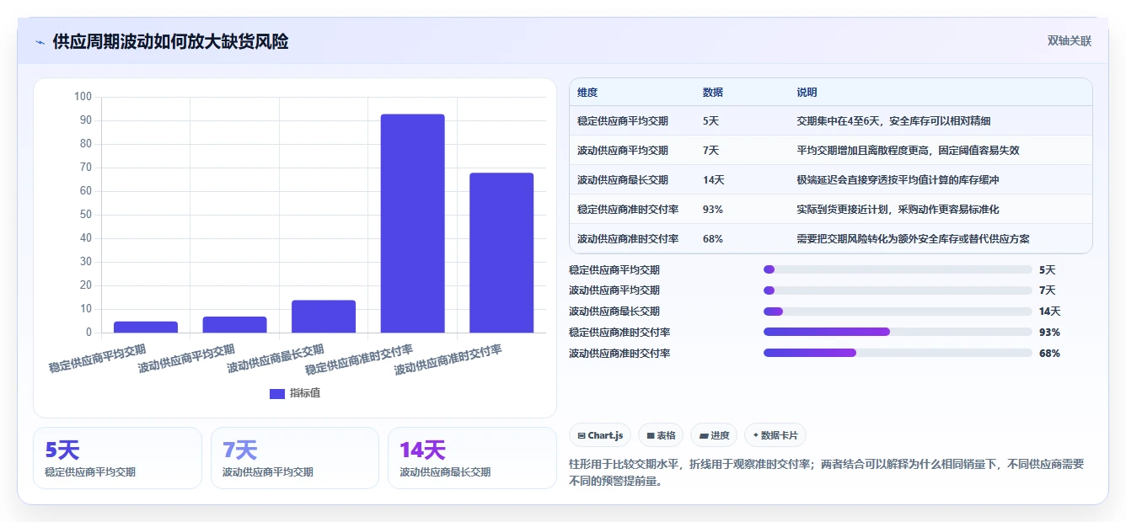The width and height of the screenshot is (1126, 522).
Task: Select table cell 波动供应商平均交期 in the 维度 column
Action: [623, 151]
